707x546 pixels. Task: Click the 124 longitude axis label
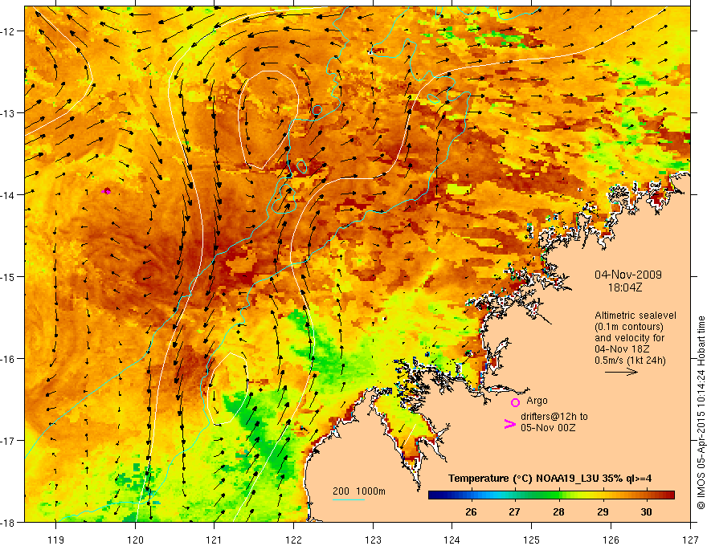point(452,540)
